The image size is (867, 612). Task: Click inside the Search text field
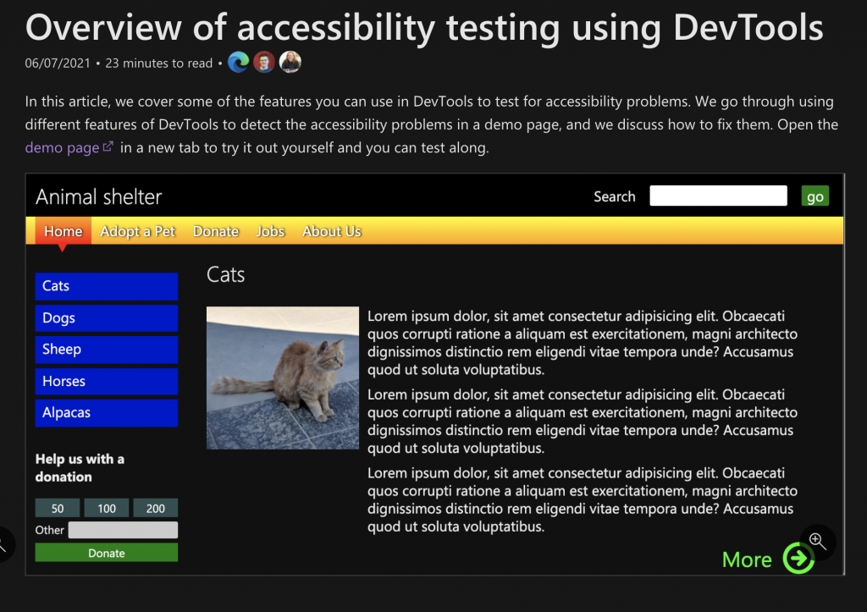click(x=718, y=196)
